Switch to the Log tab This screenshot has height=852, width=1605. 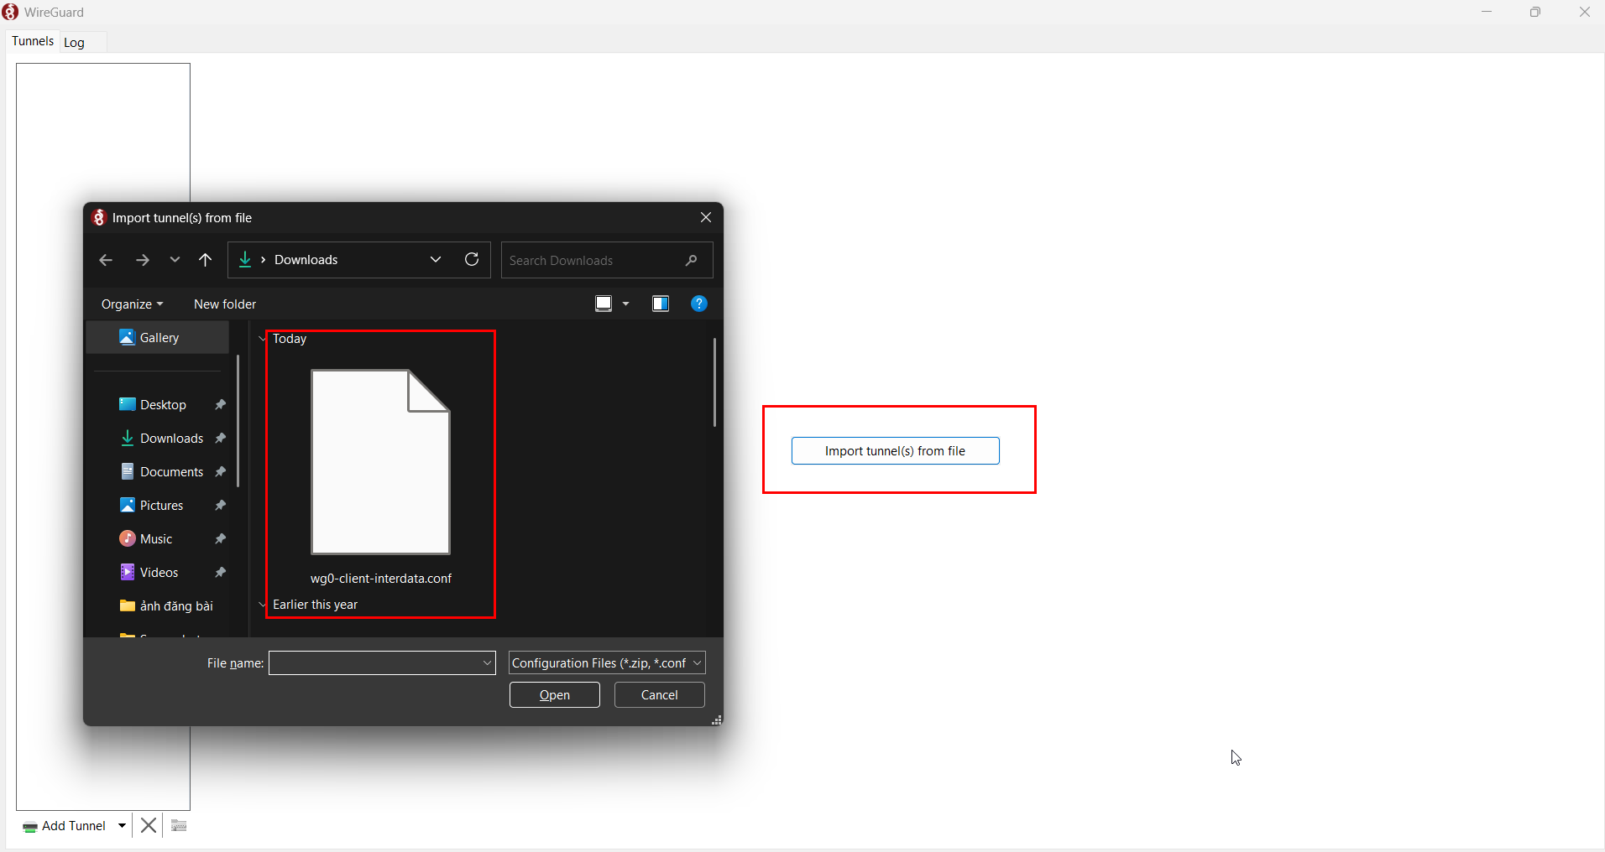pos(75,43)
